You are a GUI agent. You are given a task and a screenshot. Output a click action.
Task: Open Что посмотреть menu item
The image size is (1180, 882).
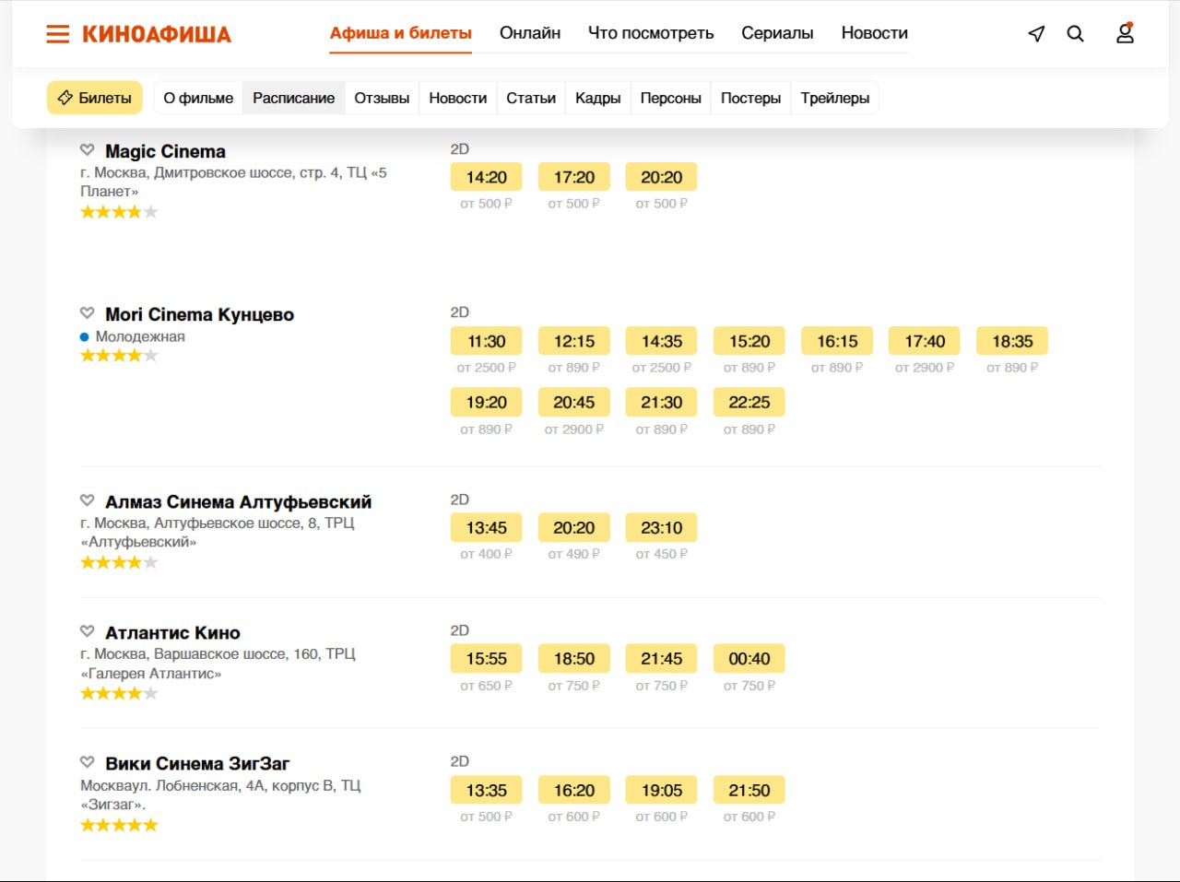pos(651,33)
